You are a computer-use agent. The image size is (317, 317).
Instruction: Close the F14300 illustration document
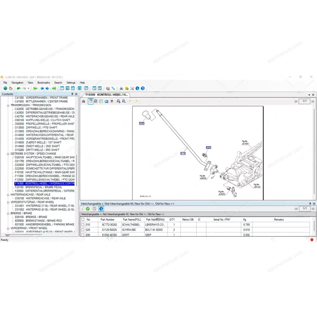pos(313,95)
